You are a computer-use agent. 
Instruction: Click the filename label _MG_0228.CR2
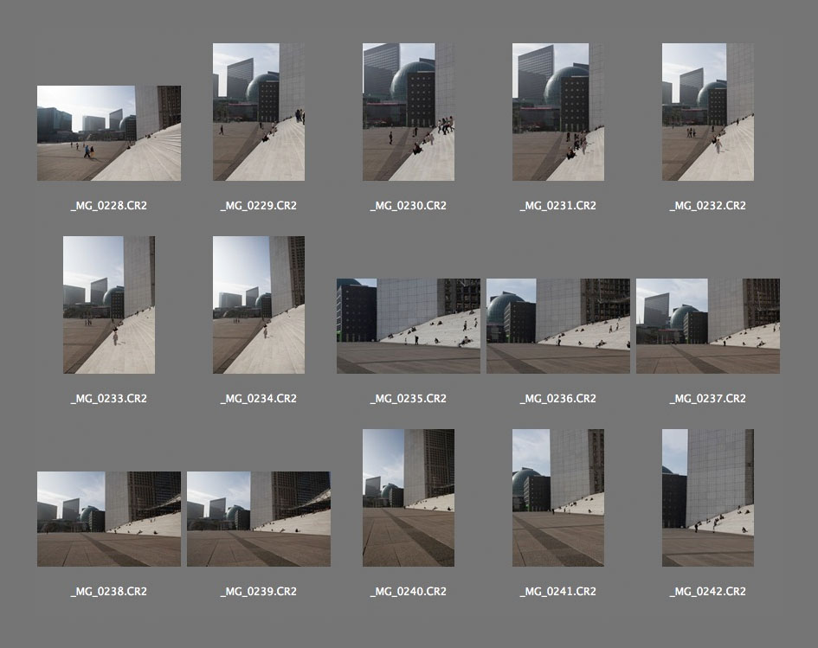point(108,206)
